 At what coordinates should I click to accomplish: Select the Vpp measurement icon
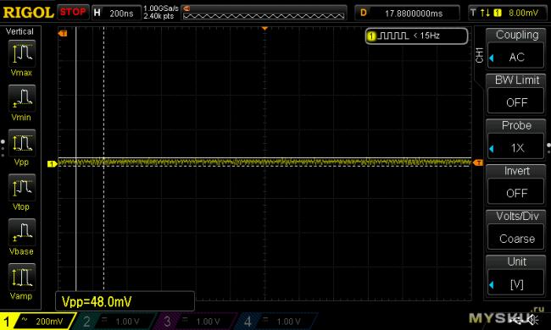point(22,143)
